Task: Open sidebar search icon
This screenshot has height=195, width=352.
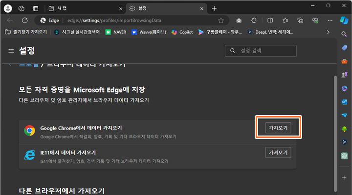Action: point(344,34)
